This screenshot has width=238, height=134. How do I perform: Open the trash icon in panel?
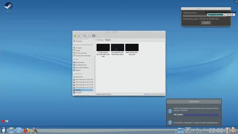pyautogui.click(x=227, y=131)
